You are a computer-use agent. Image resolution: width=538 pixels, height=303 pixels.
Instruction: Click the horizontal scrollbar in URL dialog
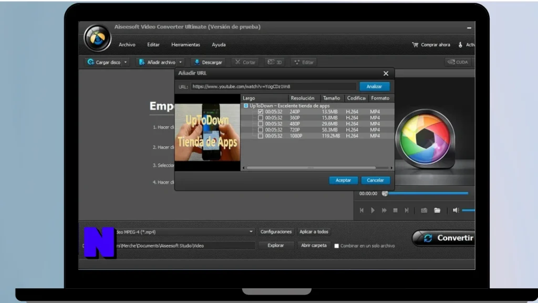click(x=311, y=168)
